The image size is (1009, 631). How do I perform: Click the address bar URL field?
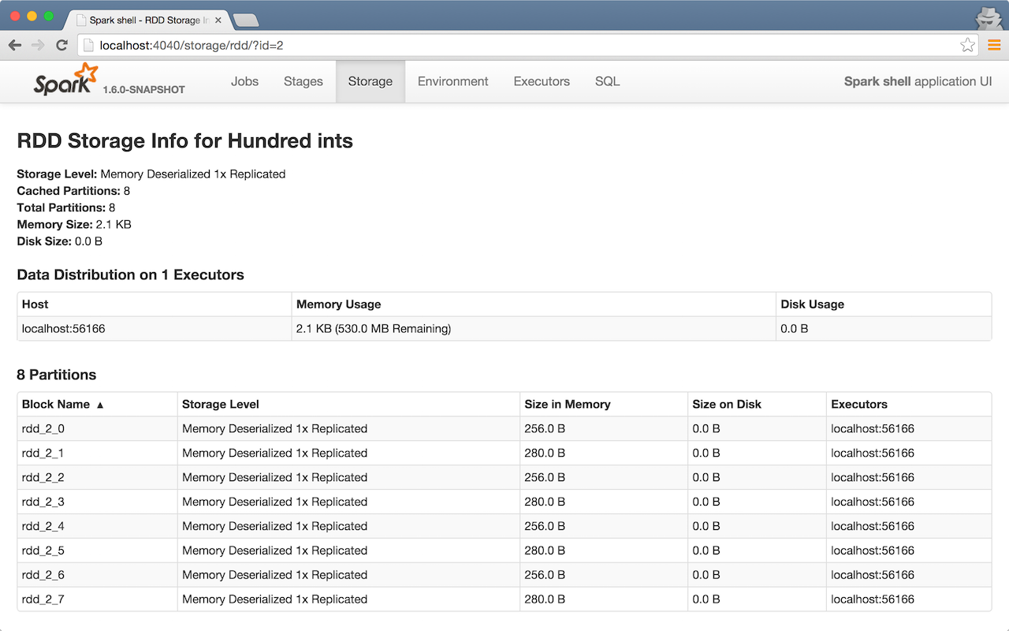click(x=520, y=46)
